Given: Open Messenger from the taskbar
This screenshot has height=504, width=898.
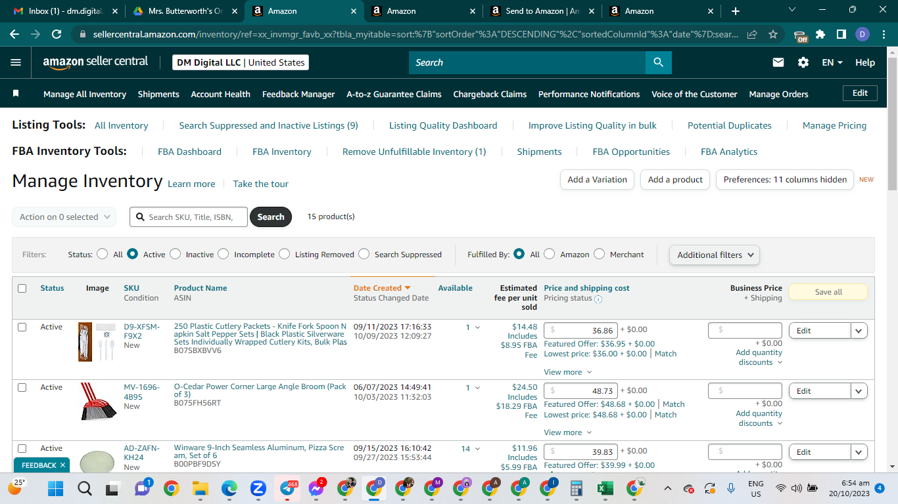Looking at the screenshot, I should coord(317,488).
